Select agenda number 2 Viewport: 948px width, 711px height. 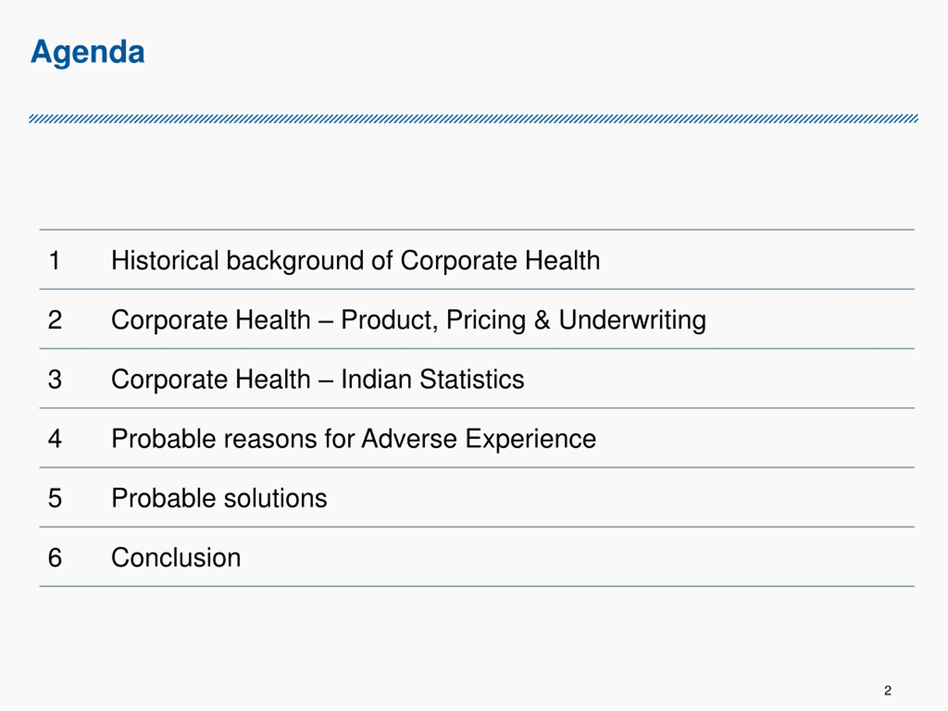click(55, 320)
